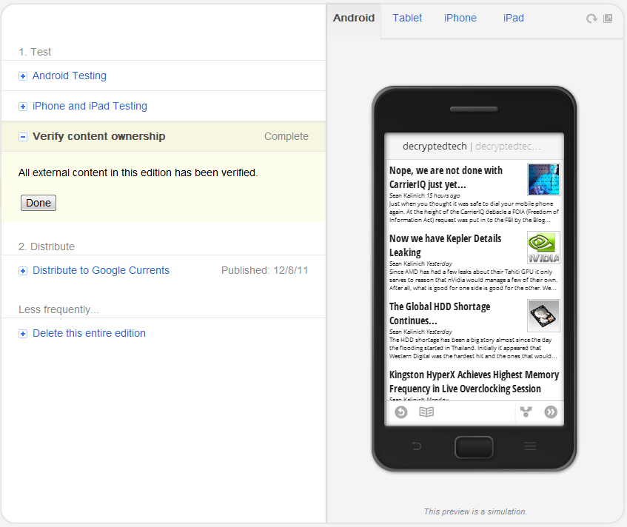Expand Distribute to Google Currents section
627x527 pixels.
click(x=23, y=271)
